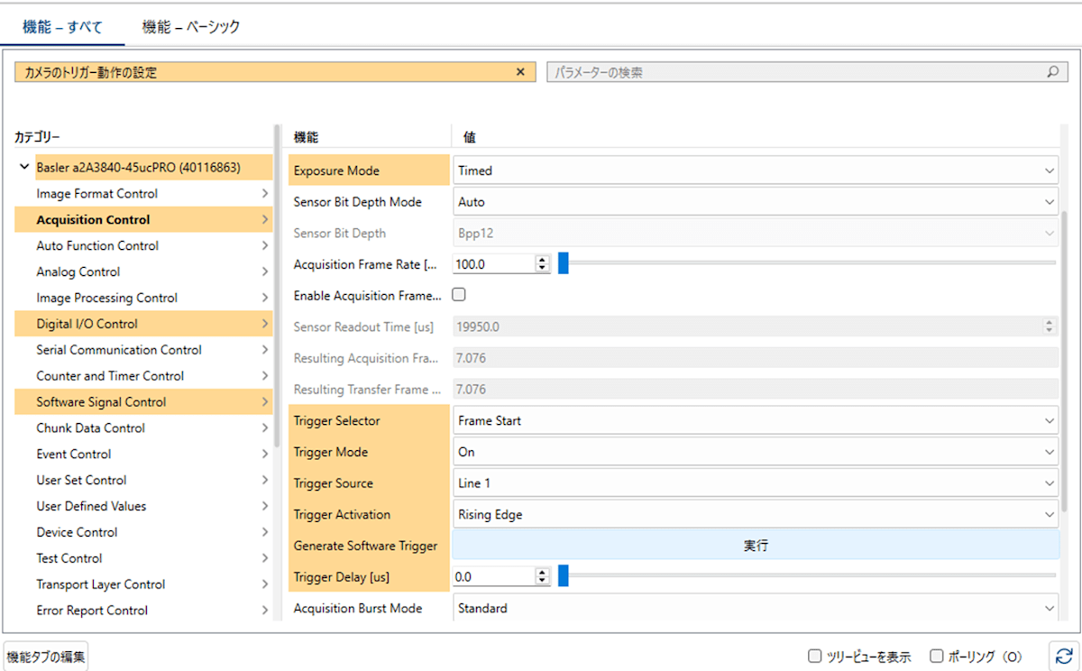Switch to the 機能 – すべて tab

click(62, 27)
